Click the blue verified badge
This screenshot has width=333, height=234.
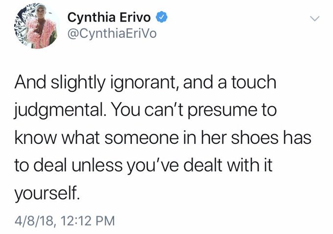coord(161,18)
